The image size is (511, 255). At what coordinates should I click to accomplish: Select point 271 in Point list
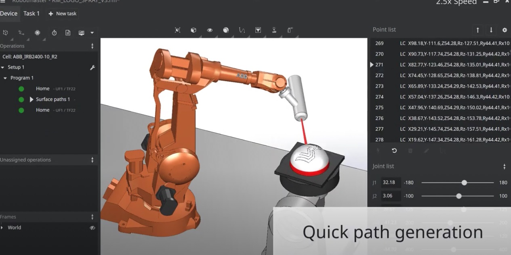[x=441, y=64]
